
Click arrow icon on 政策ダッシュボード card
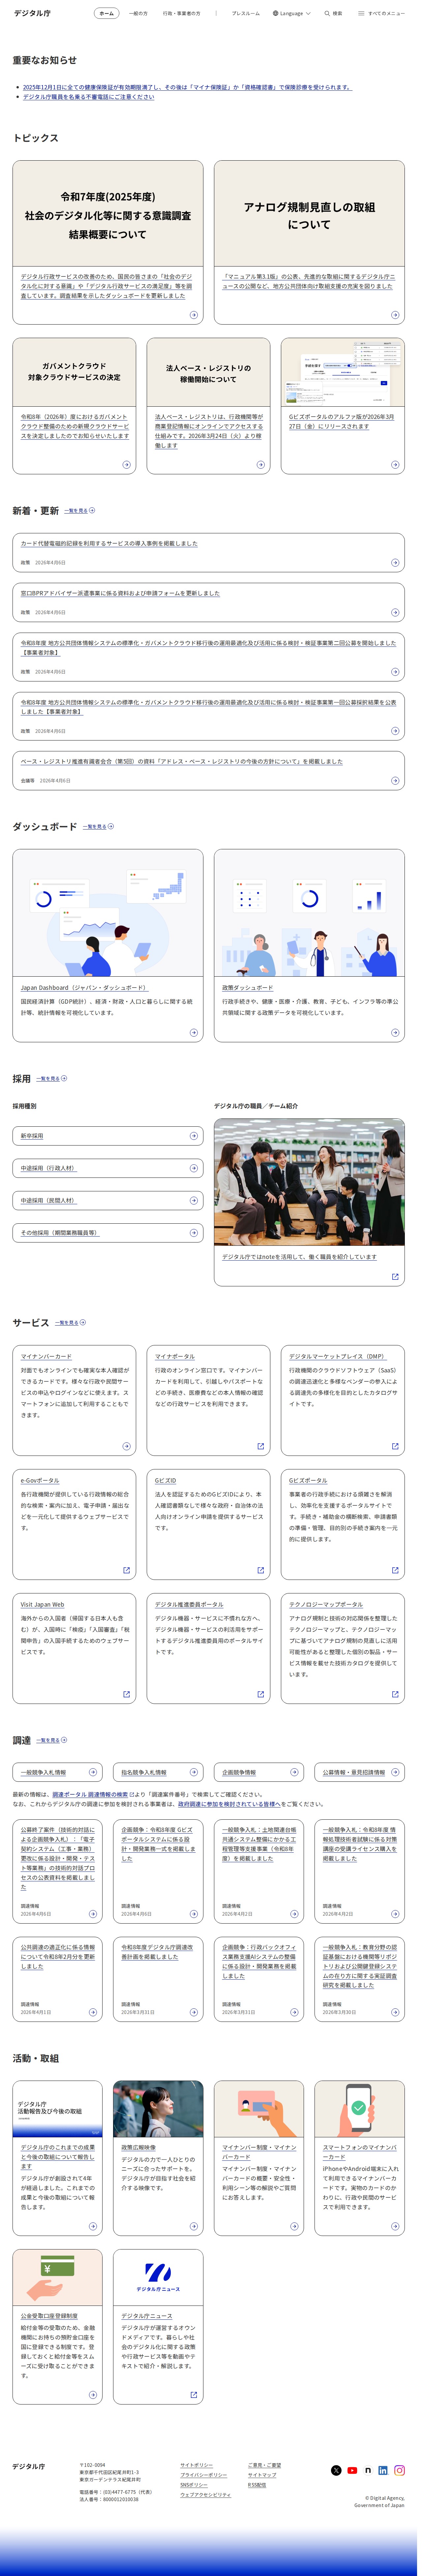395,1033
